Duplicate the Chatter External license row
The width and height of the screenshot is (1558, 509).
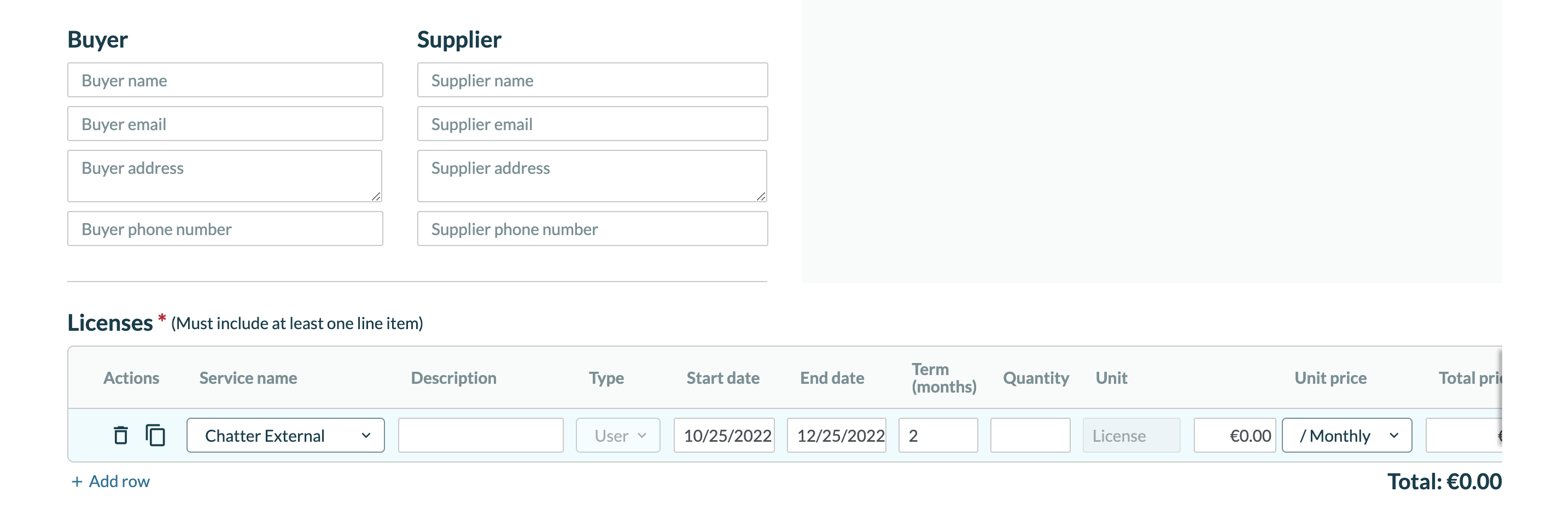pyautogui.click(x=155, y=435)
